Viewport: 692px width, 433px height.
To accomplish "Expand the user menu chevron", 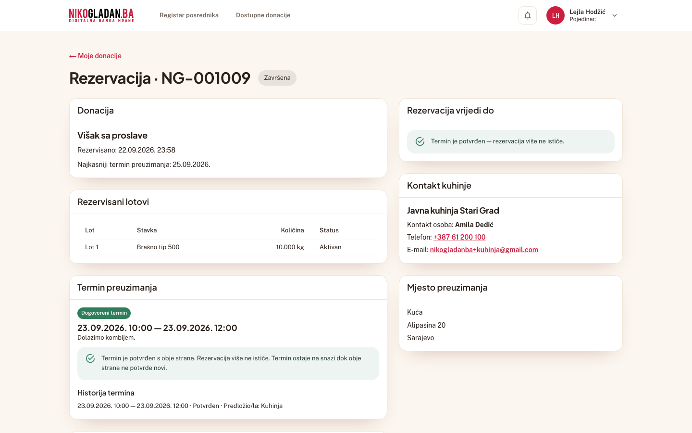I will (x=615, y=15).
